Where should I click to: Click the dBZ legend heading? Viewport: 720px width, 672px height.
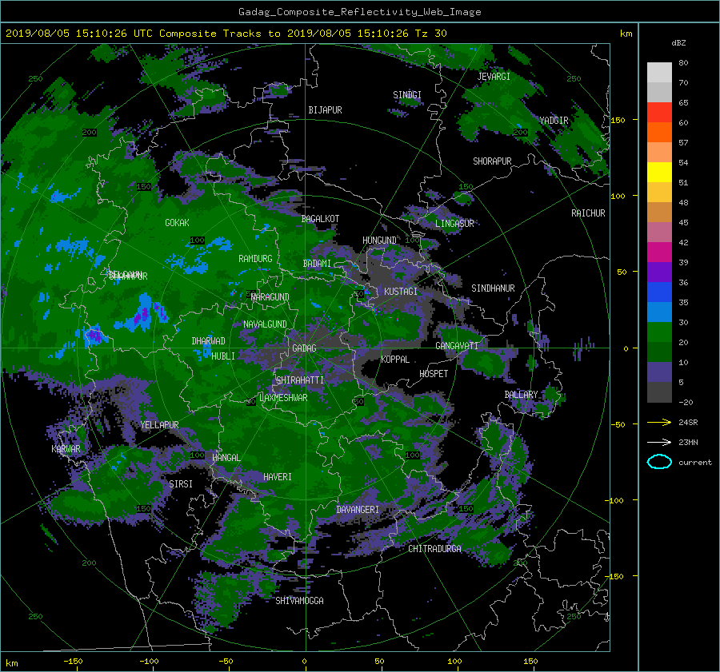(678, 42)
